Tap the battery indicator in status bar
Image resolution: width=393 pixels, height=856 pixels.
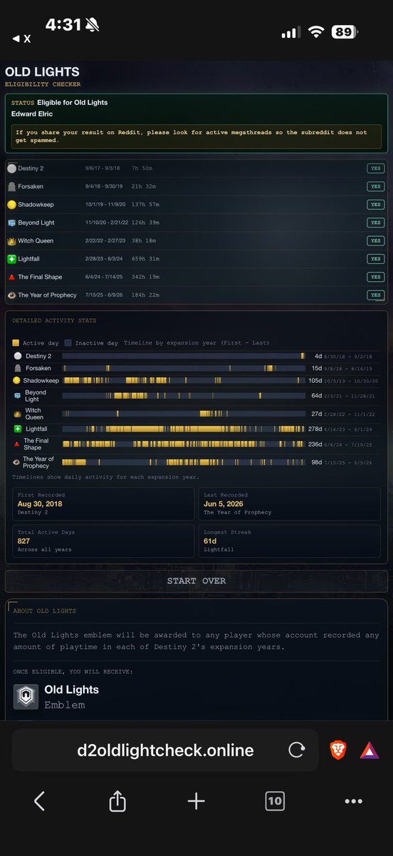coord(344,32)
